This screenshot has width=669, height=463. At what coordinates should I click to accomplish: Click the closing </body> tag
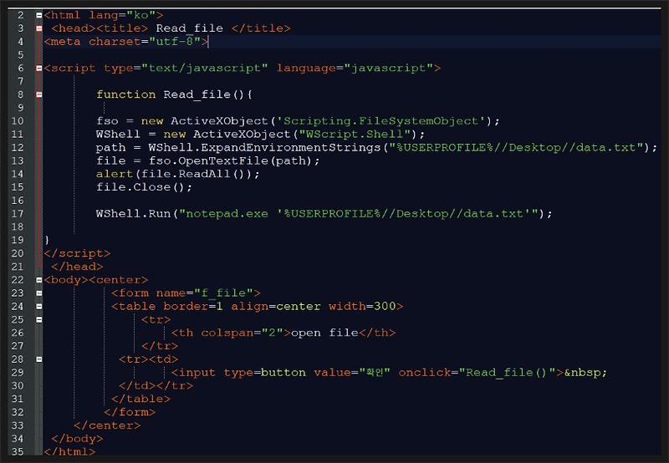(x=77, y=439)
